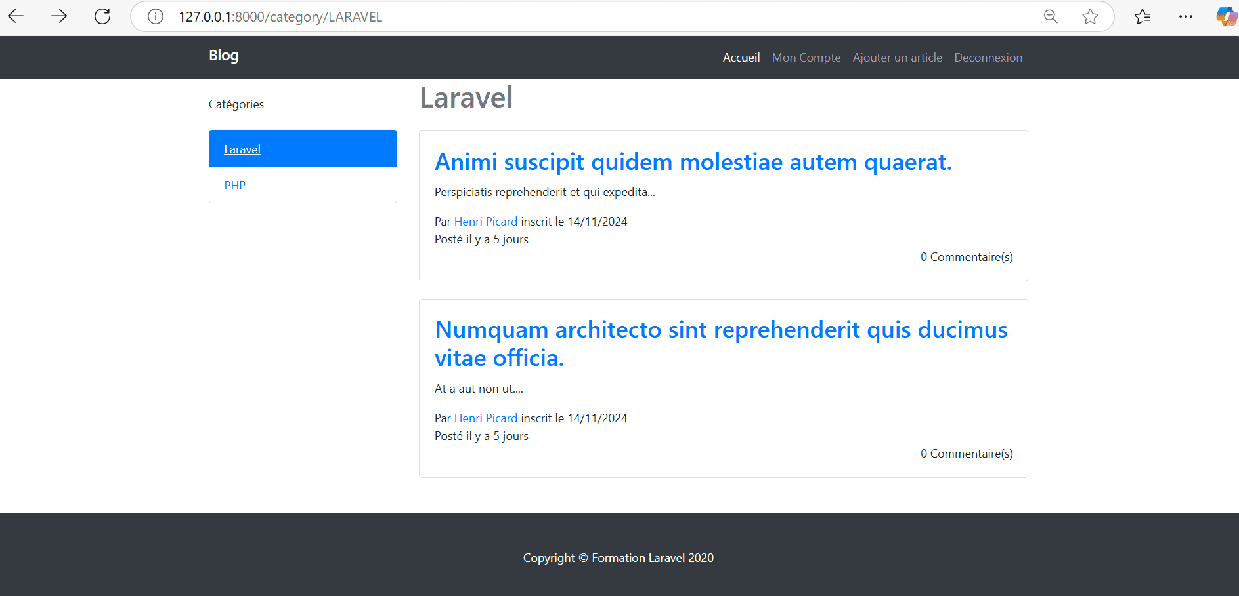The width and height of the screenshot is (1239, 596).
Task: Select the PHP category
Action: (303, 185)
